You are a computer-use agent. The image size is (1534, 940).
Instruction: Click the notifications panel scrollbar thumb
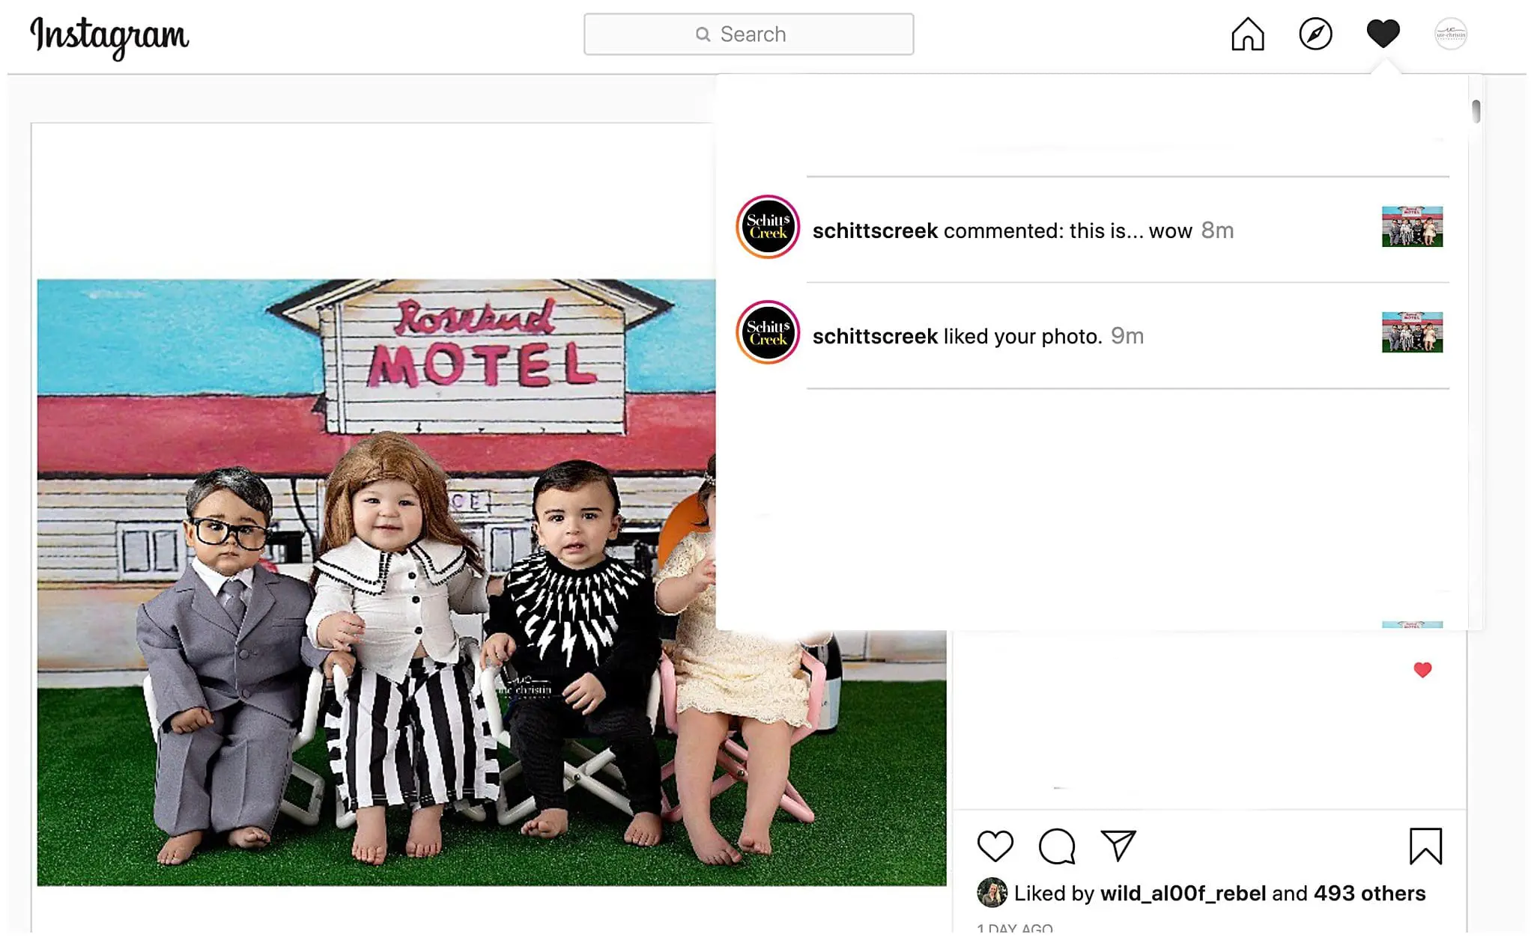point(1476,111)
